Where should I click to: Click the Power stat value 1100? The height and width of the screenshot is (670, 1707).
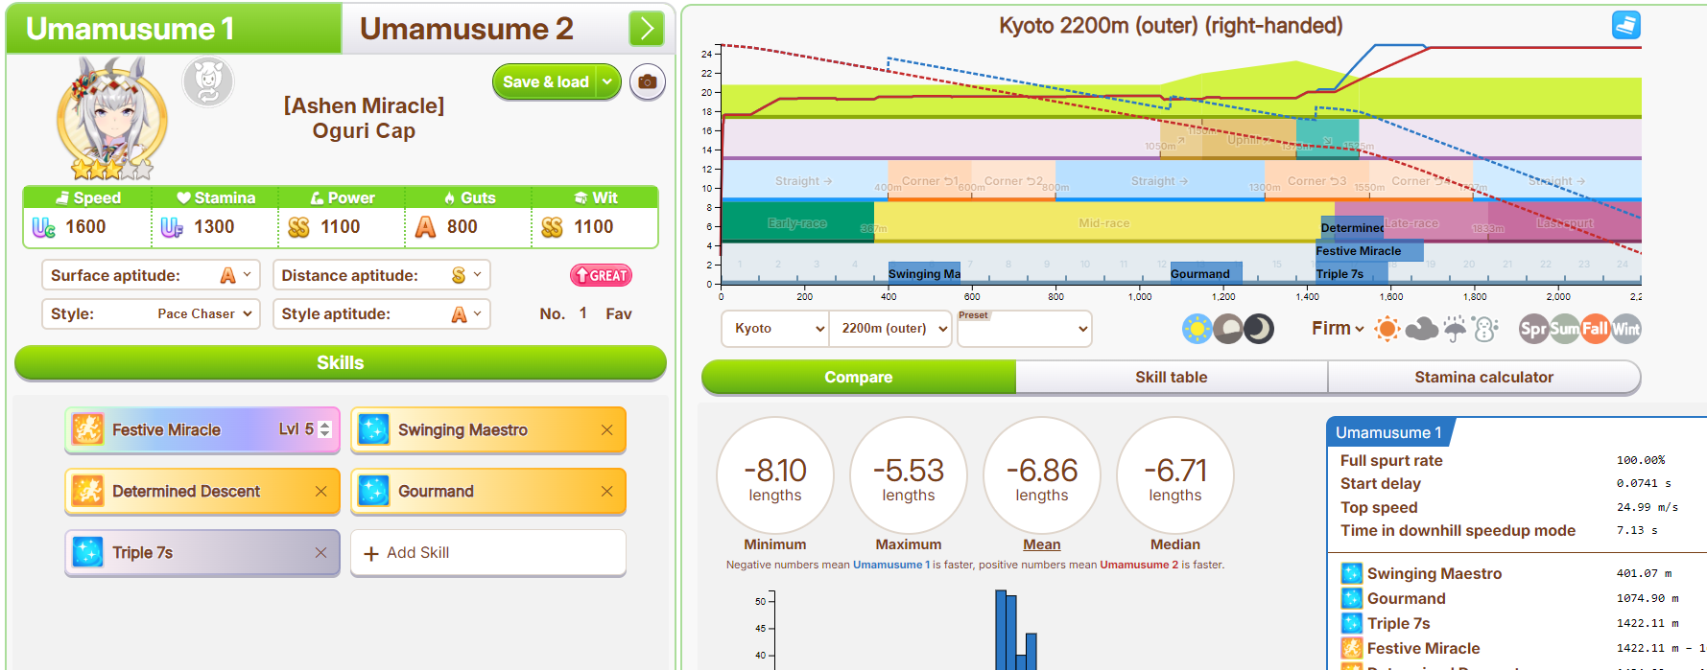coord(341,227)
